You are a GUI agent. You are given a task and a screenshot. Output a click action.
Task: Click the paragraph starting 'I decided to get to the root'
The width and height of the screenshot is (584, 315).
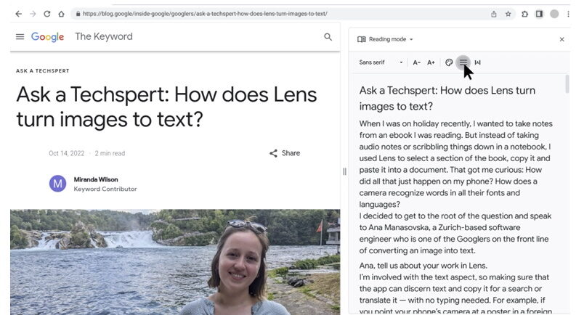[455, 233]
